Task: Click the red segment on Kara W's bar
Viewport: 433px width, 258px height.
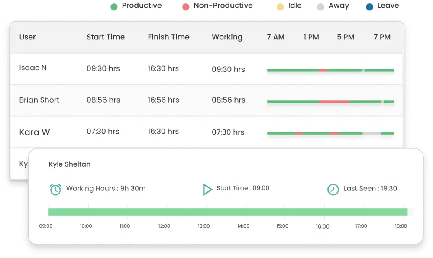Action: click(x=299, y=133)
